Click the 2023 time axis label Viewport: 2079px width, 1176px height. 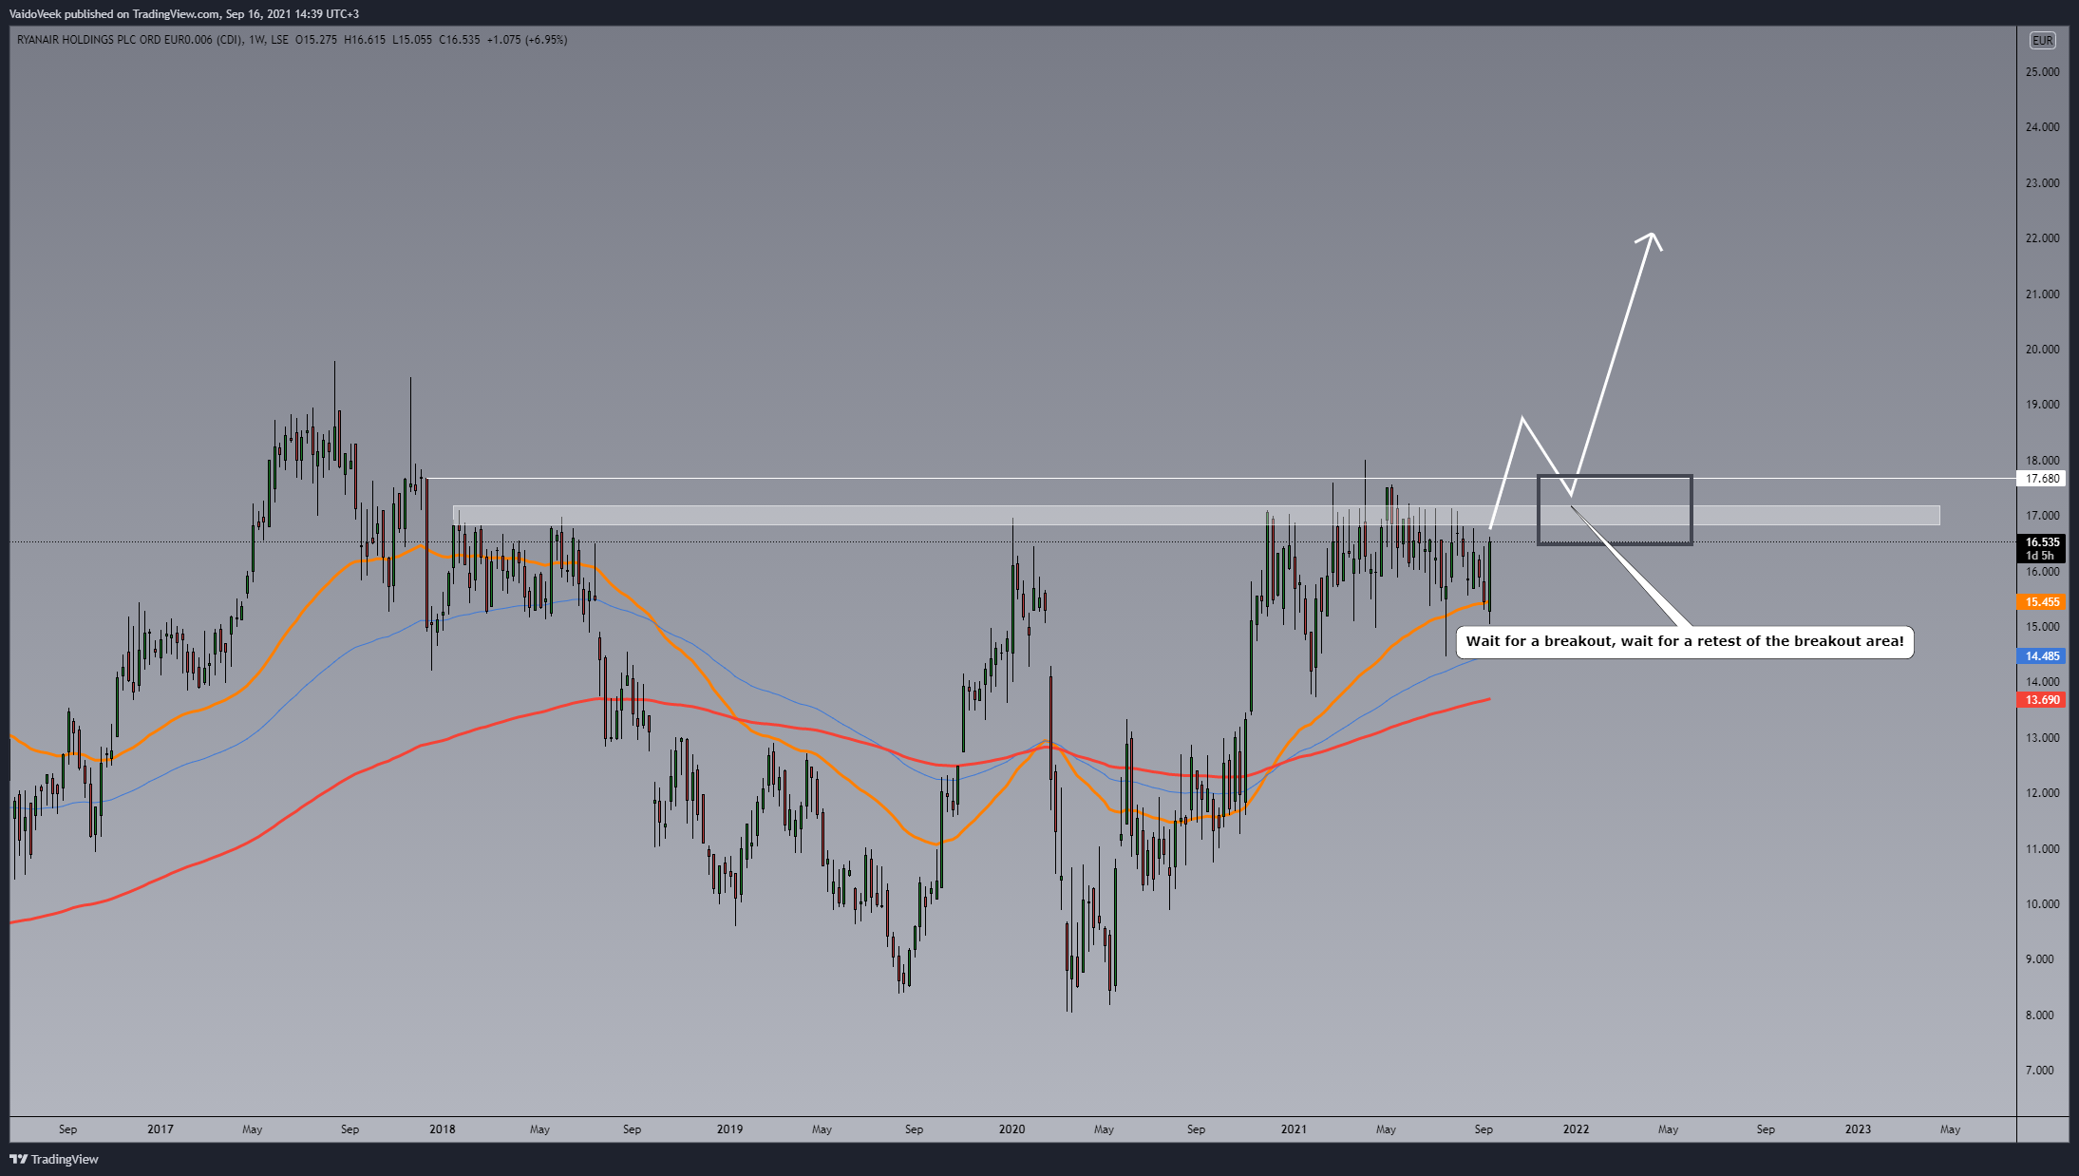point(1858,1129)
